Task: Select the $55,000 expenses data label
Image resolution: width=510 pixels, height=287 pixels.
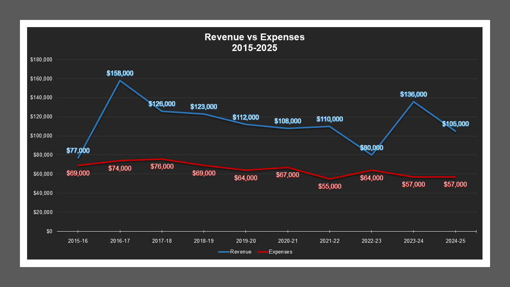Action: tap(330, 186)
